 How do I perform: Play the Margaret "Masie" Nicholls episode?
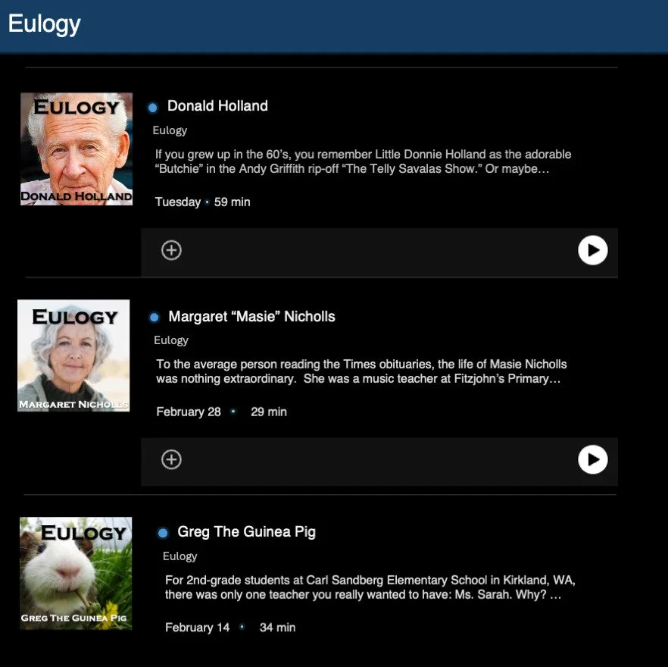(592, 460)
